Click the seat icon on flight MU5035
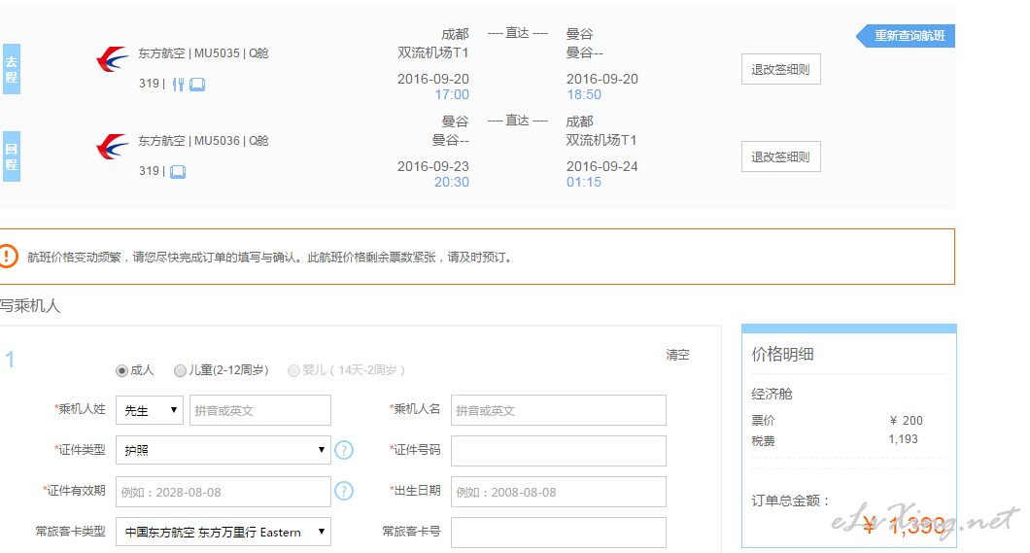Image resolution: width=1030 pixels, height=553 pixels. 197,85
